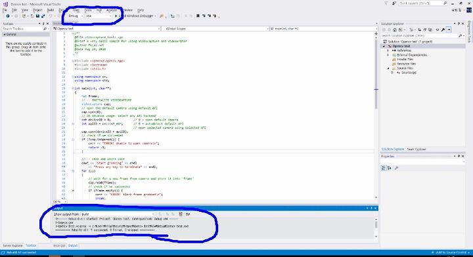Expand the References node
The height and width of the screenshot is (257, 473).
[x=388, y=50]
